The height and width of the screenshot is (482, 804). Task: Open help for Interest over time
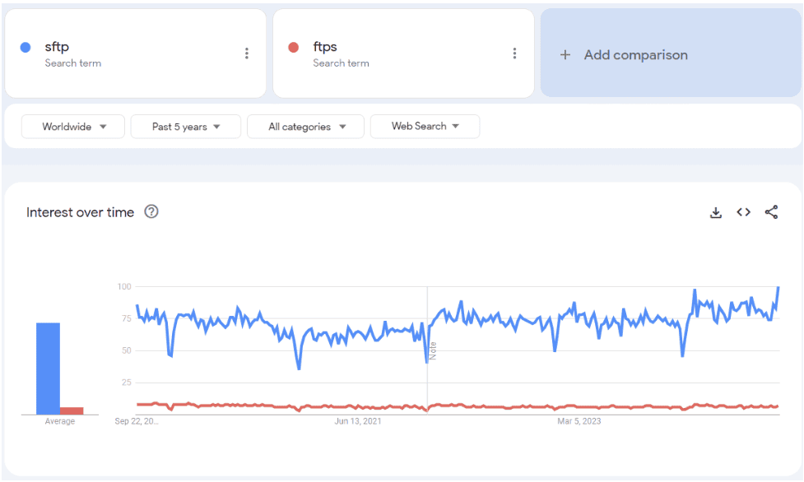151,211
